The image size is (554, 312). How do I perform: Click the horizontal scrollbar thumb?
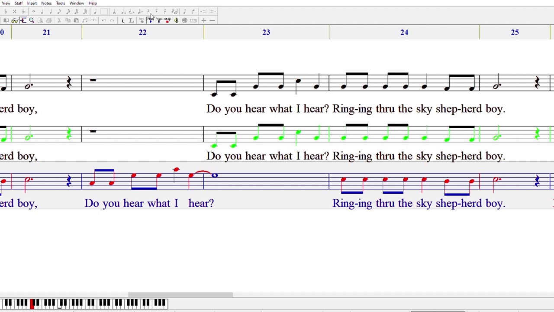[x=180, y=295]
